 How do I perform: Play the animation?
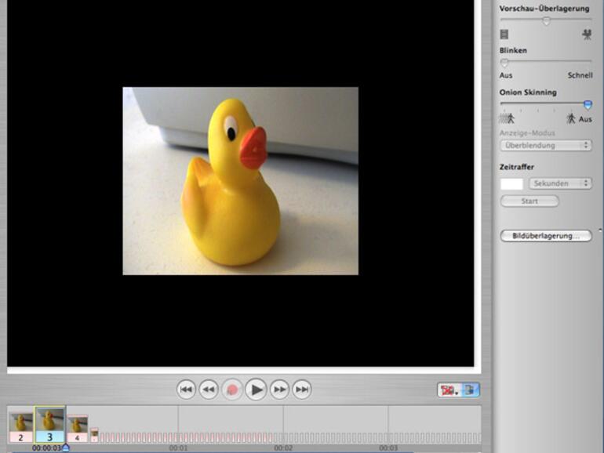[x=256, y=390]
